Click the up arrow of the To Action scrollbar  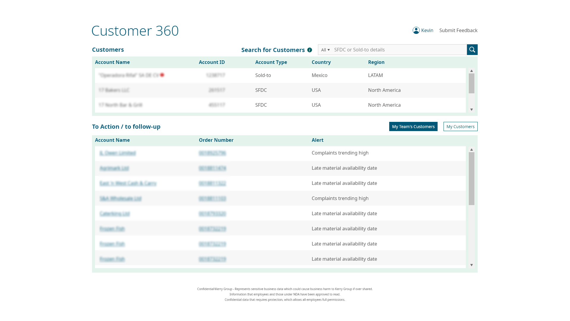click(471, 150)
